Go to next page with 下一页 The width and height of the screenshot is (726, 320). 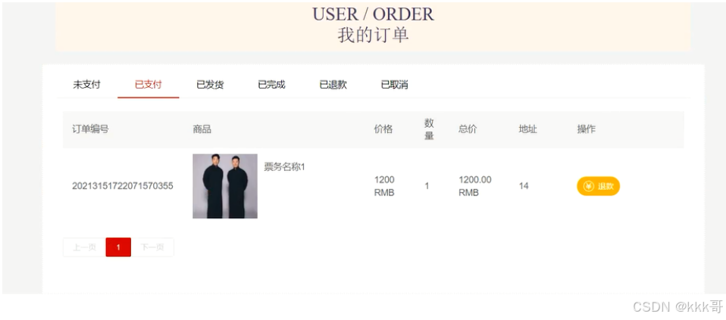pos(152,247)
